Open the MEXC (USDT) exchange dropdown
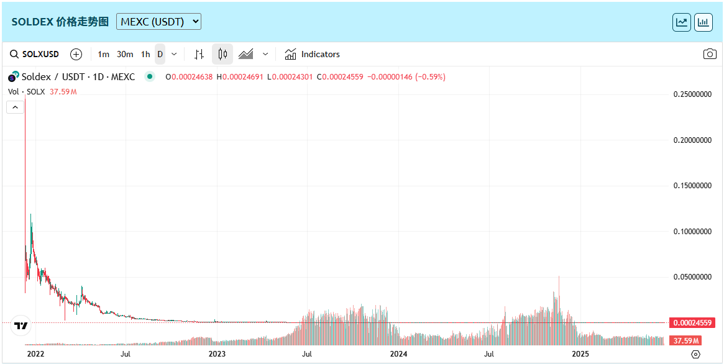The image size is (724, 364). tap(158, 21)
